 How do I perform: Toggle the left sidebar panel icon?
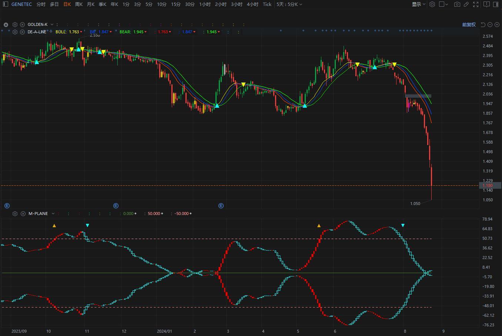pos(5,4)
